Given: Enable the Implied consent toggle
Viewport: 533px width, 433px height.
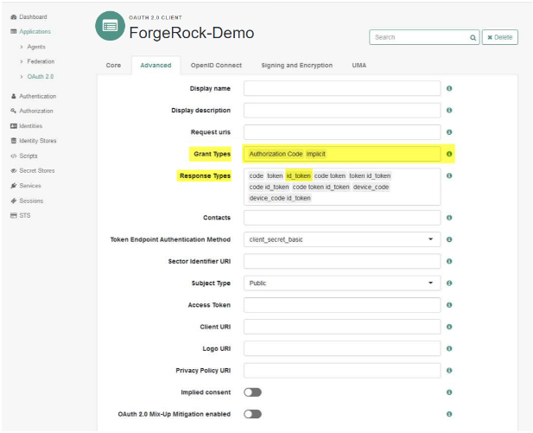Looking at the screenshot, I should coord(252,392).
